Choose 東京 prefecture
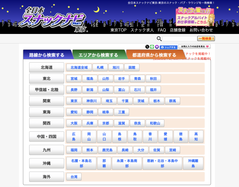Image resolution: width=239 pixels, height=187 pixels. (x=74, y=101)
